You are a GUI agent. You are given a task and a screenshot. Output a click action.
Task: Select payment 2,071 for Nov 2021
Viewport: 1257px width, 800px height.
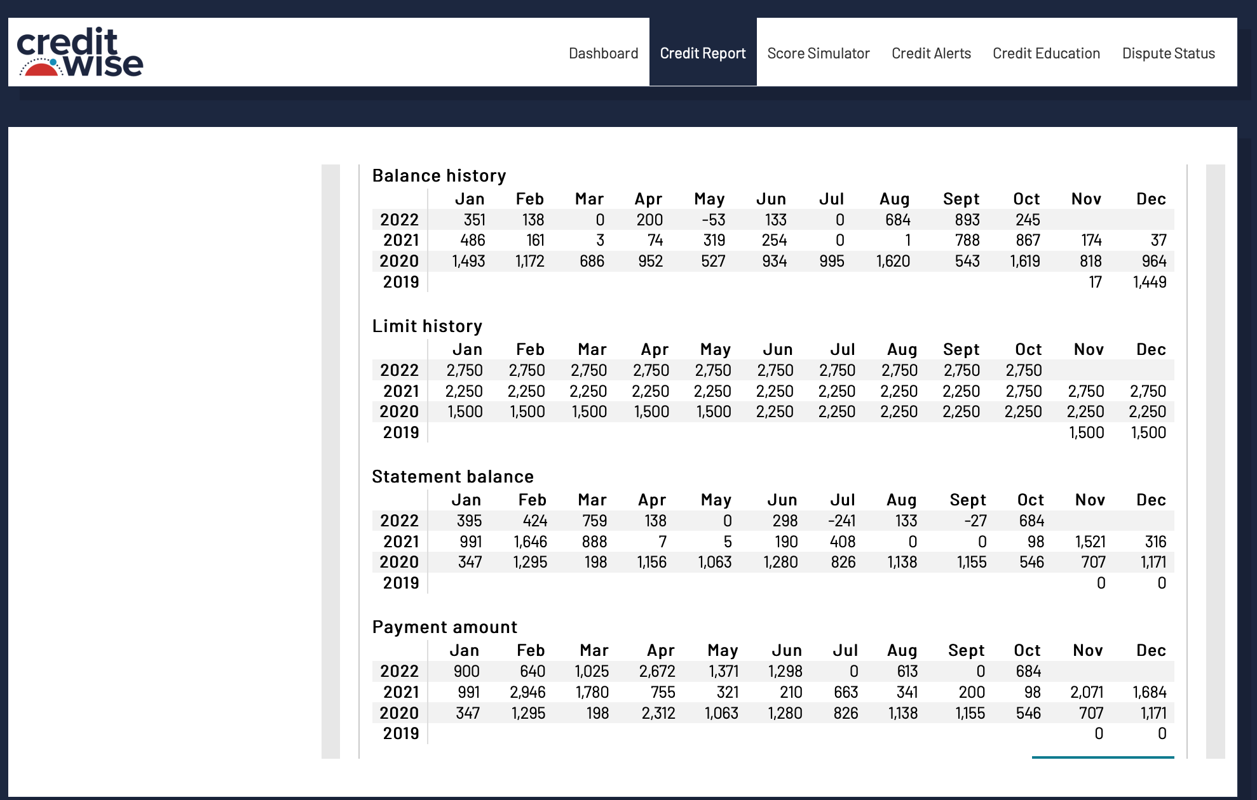(x=1087, y=692)
